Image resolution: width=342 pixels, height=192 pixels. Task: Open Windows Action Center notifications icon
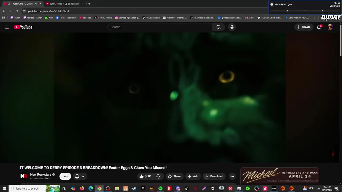[336, 189]
